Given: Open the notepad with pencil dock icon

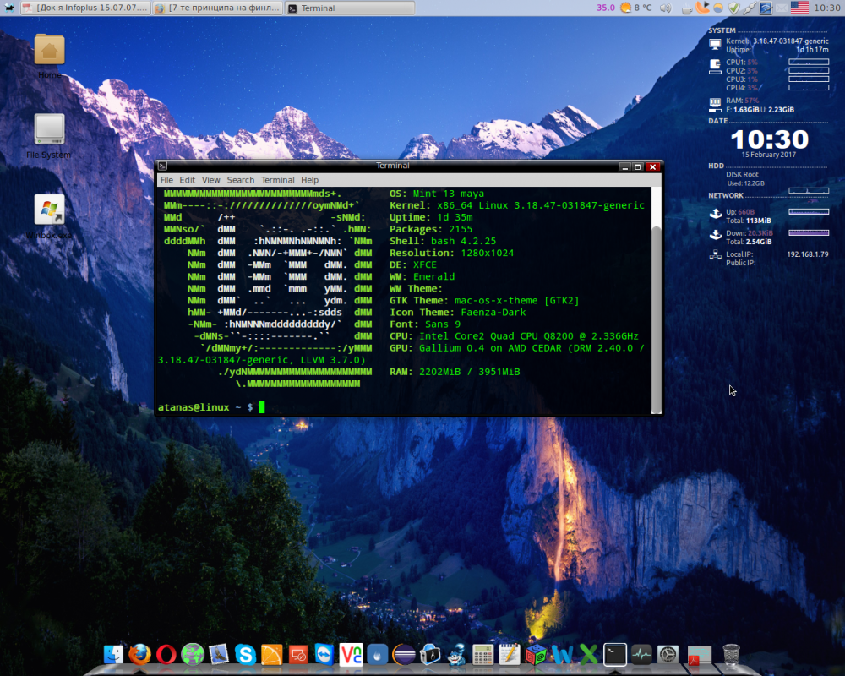Looking at the screenshot, I should tap(510, 654).
